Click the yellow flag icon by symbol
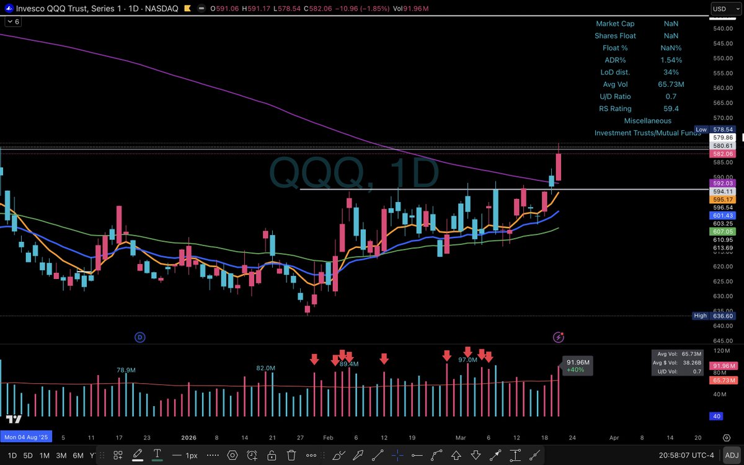Viewport: 744px width, 465px height. click(x=187, y=9)
